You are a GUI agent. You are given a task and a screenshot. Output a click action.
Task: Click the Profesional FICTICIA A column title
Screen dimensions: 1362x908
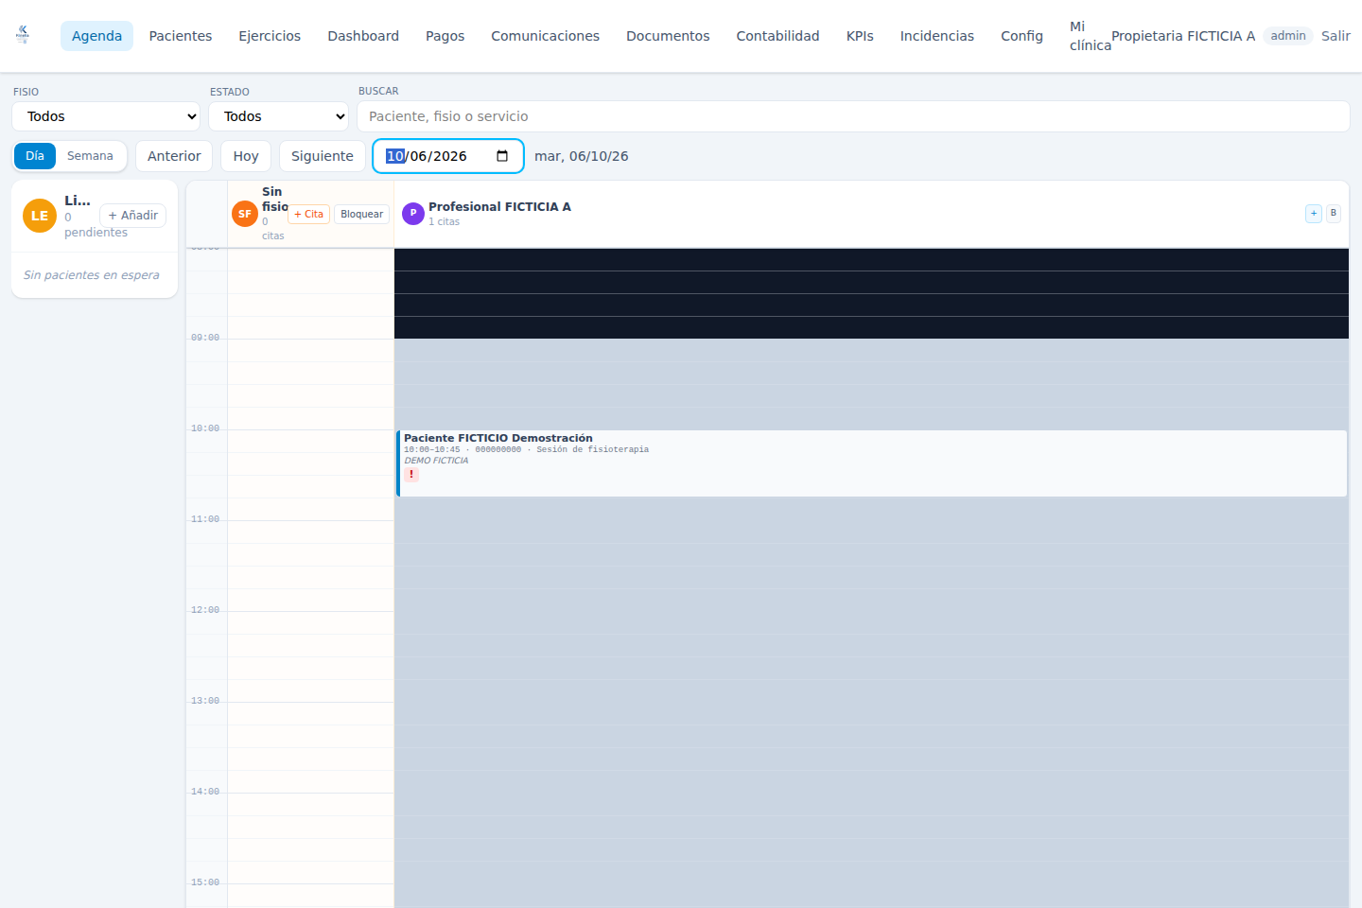pyautogui.click(x=499, y=207)
